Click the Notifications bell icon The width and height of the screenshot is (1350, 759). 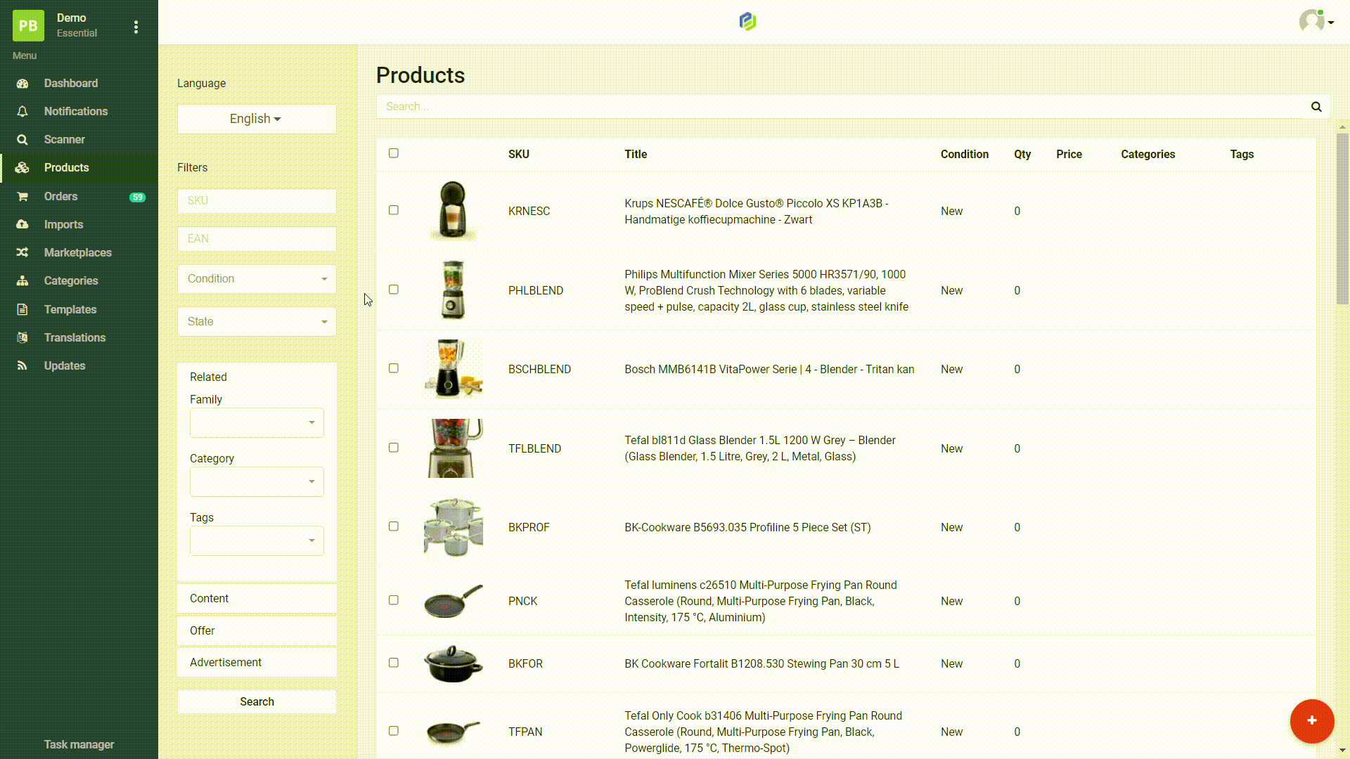point(22,111)
